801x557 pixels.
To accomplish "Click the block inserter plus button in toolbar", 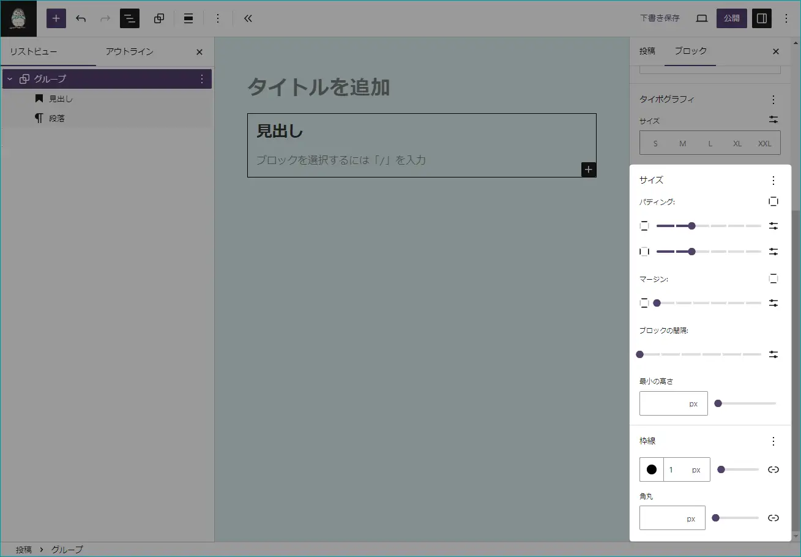I will point(56,18).
